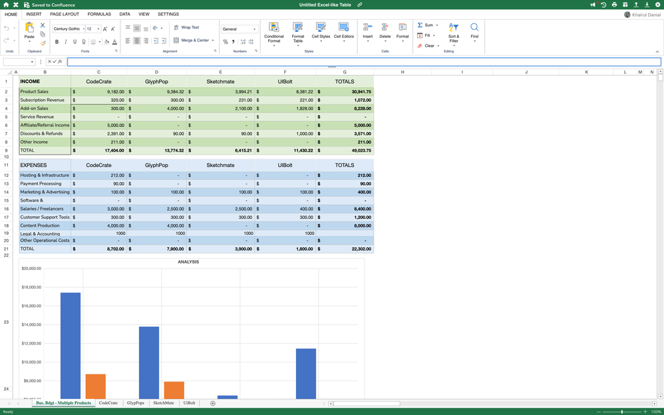664x415 pixels.
Task: Click the Redo arrow icon
Action: coord(7,40)
